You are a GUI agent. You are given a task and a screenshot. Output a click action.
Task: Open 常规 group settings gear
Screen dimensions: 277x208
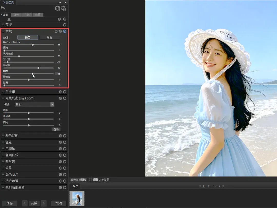(61, 31)
